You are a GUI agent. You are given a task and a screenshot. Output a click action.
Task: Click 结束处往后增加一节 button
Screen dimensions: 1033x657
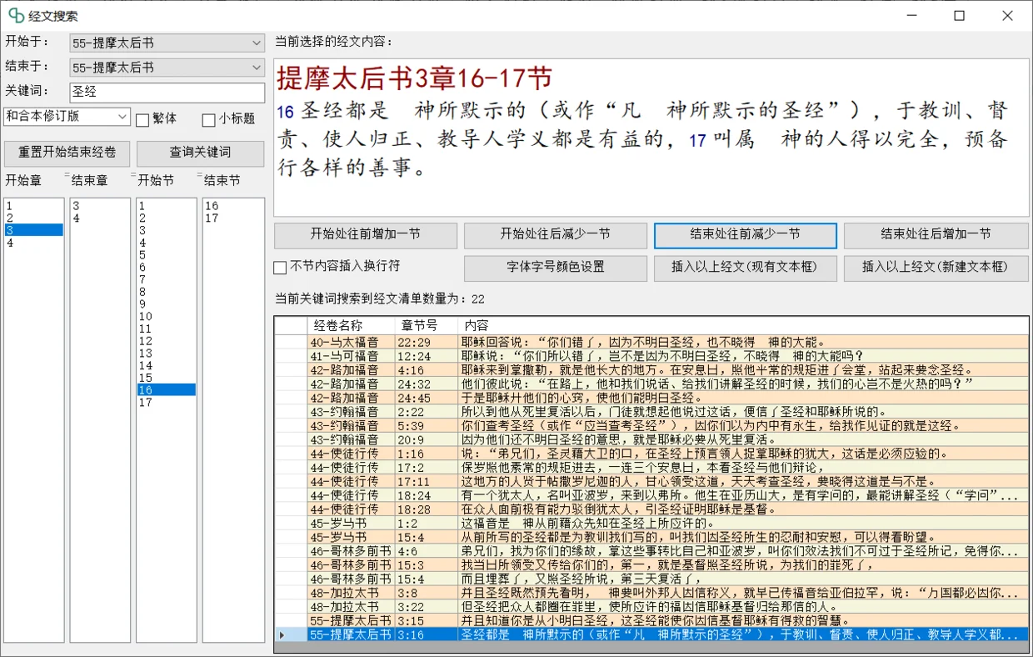pos(936,235)
